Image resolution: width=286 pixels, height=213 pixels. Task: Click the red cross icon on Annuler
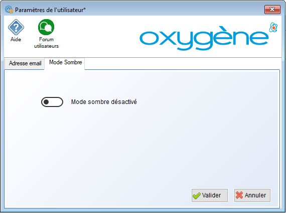(x=239, y=195)
